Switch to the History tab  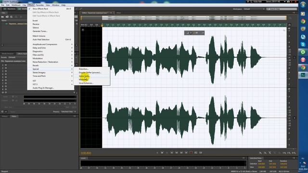[5, 116]
